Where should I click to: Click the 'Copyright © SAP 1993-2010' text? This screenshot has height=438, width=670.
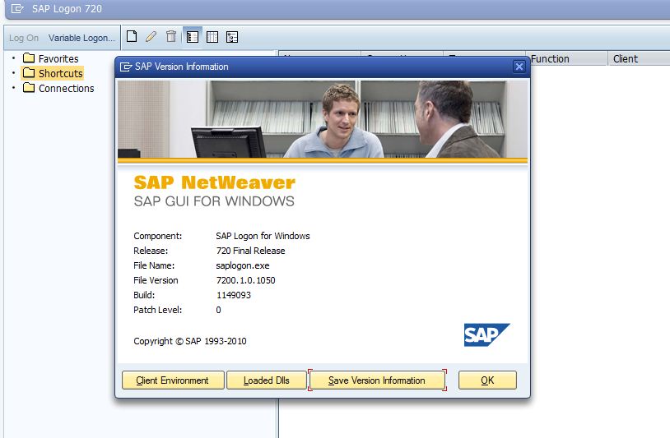click(x=190, y=341)
